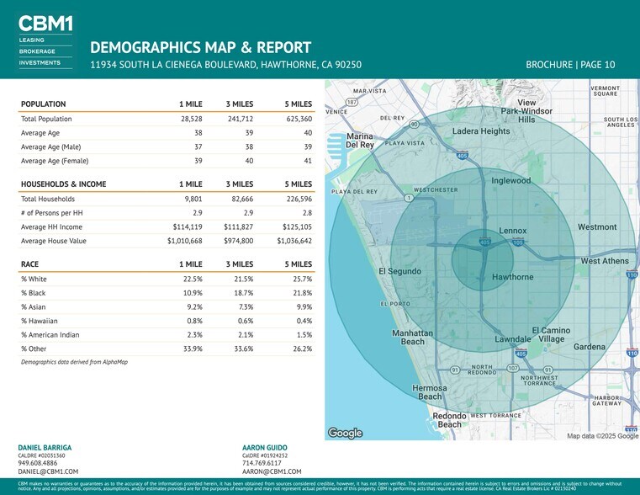The height and width of the screenshot is (495, 640).
Task: Click the Route 90 shield near Del Rey
Action: tap(414, 125)
